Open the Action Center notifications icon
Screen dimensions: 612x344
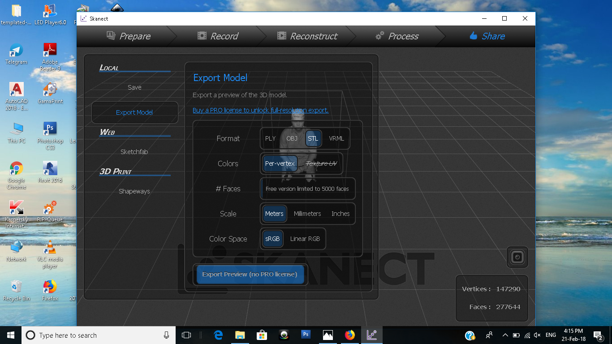(598, 335)
